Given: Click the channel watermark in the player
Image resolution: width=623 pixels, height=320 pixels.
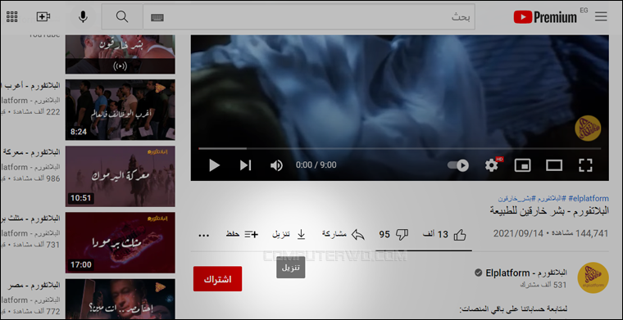Looking at the screenshot, I should click(x=588, y=128).
